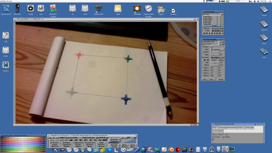Click Add page in MorphOS Shell
This screenshot has height=153, width=272.
click(222, 128)
